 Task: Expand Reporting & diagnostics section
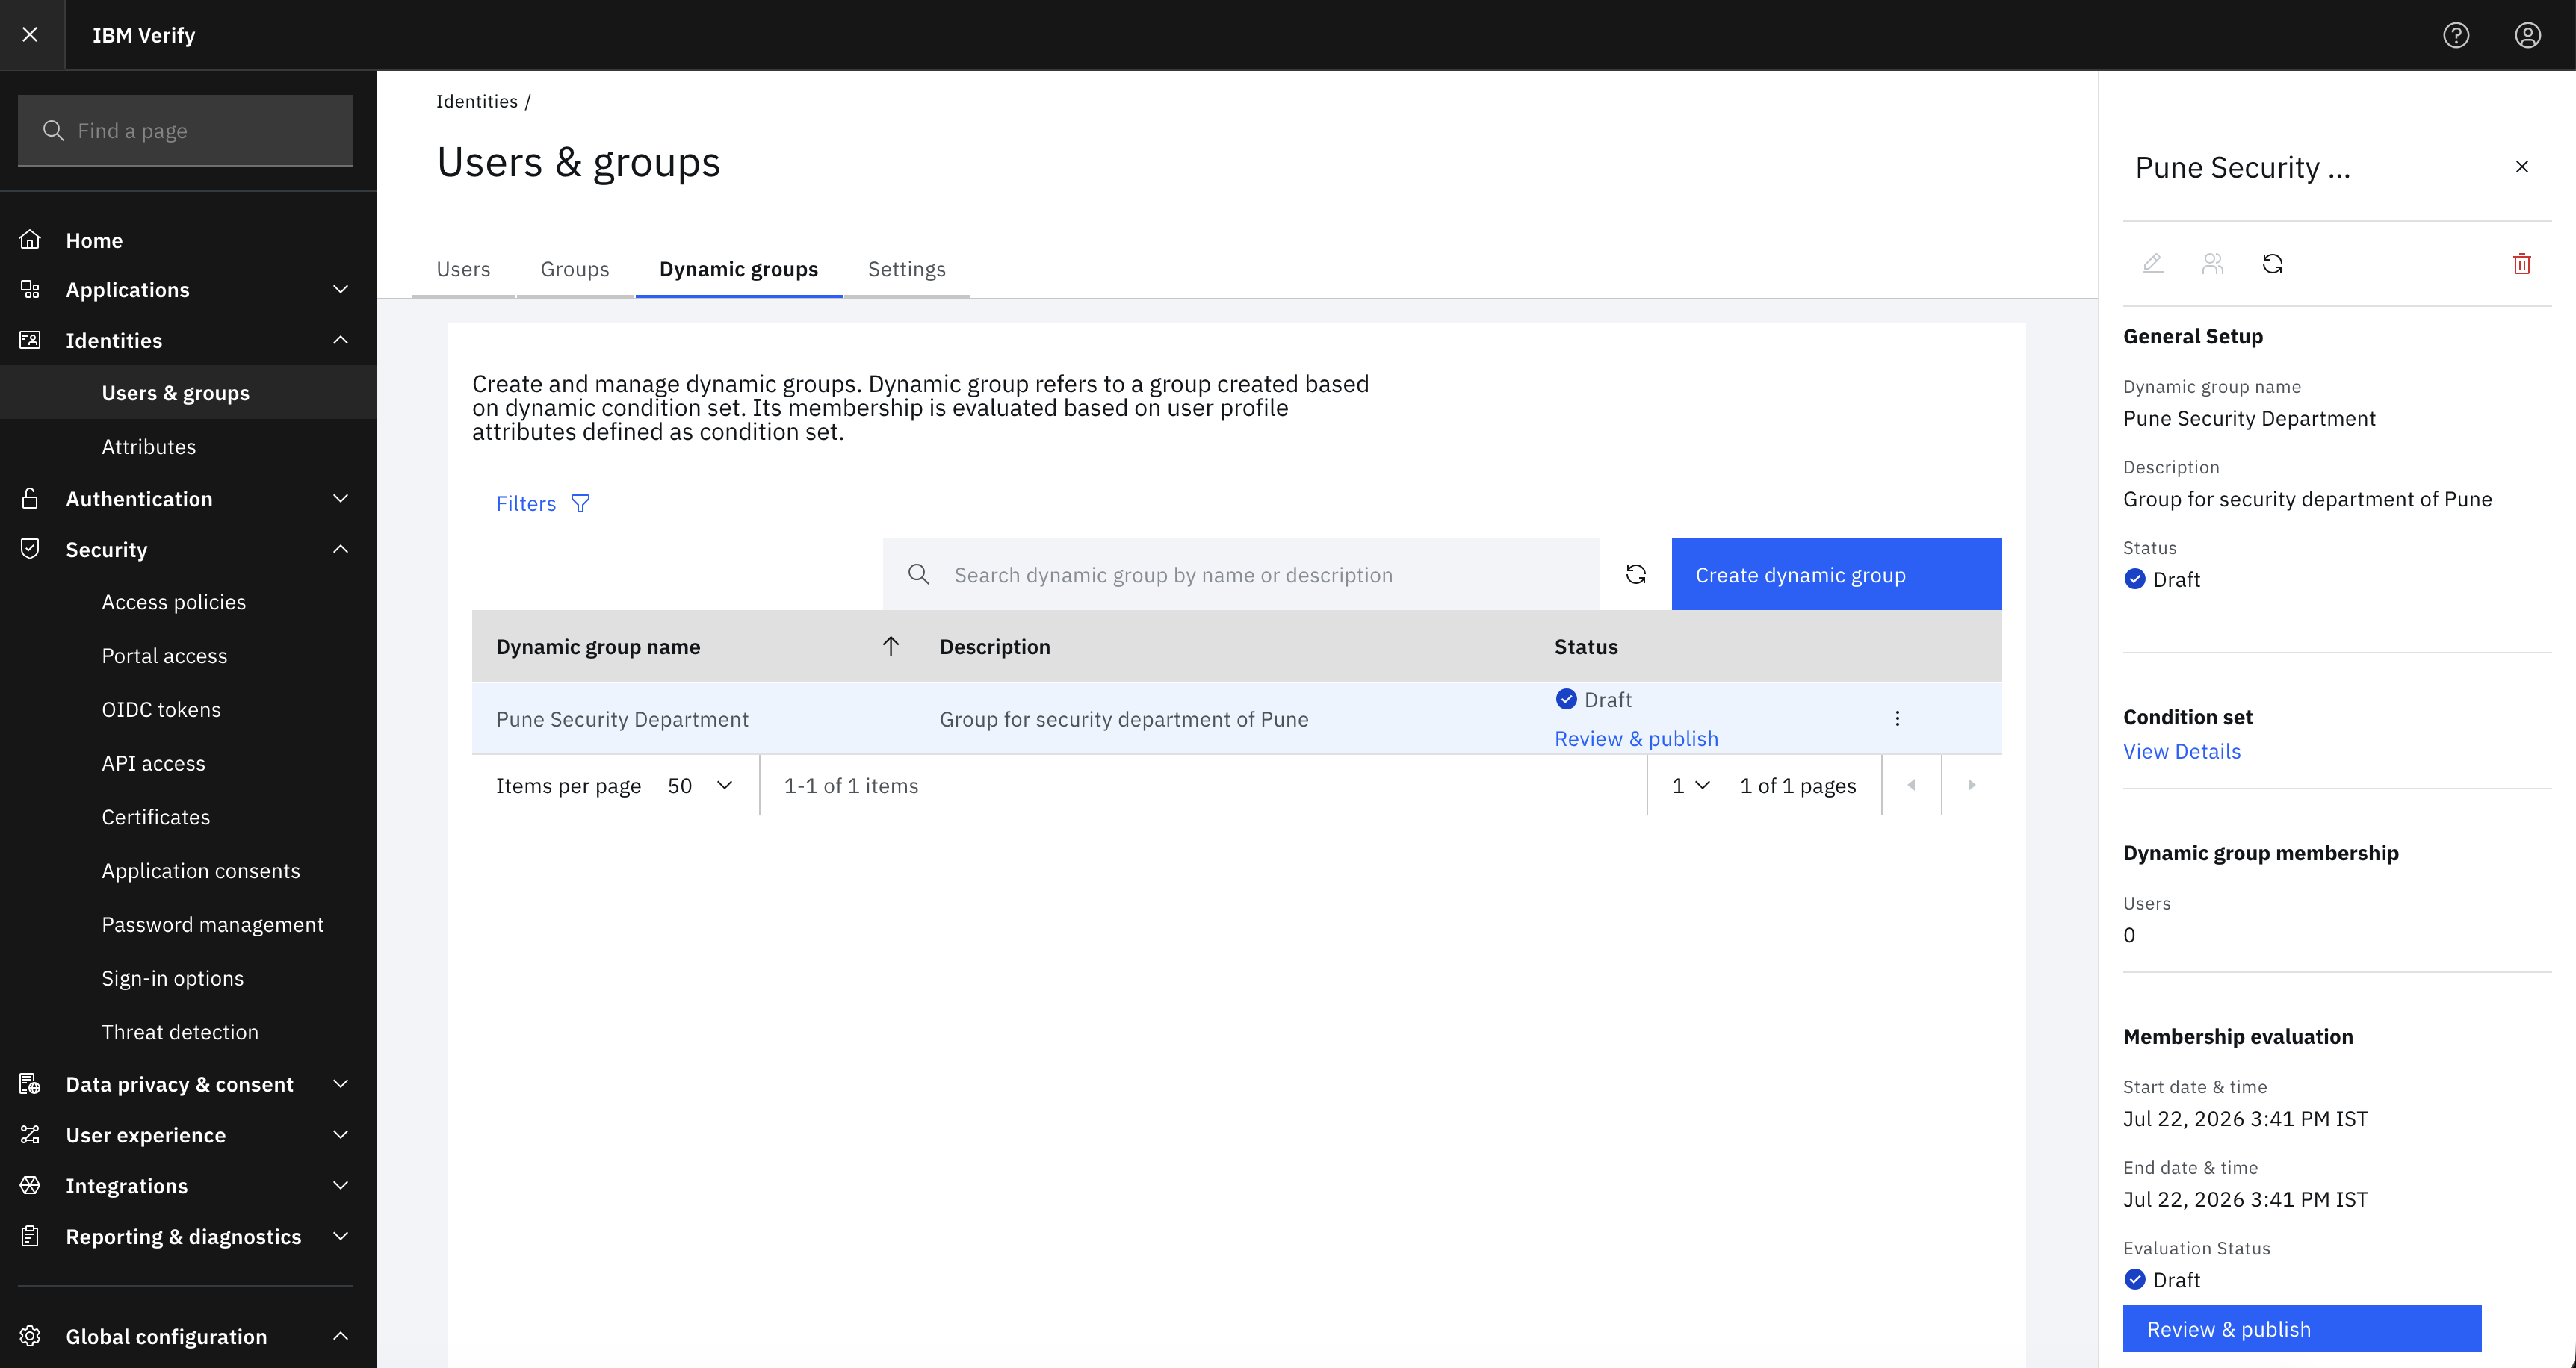[340, 1236]
